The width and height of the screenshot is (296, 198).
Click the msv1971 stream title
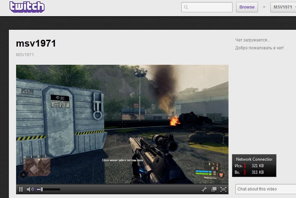36,44
